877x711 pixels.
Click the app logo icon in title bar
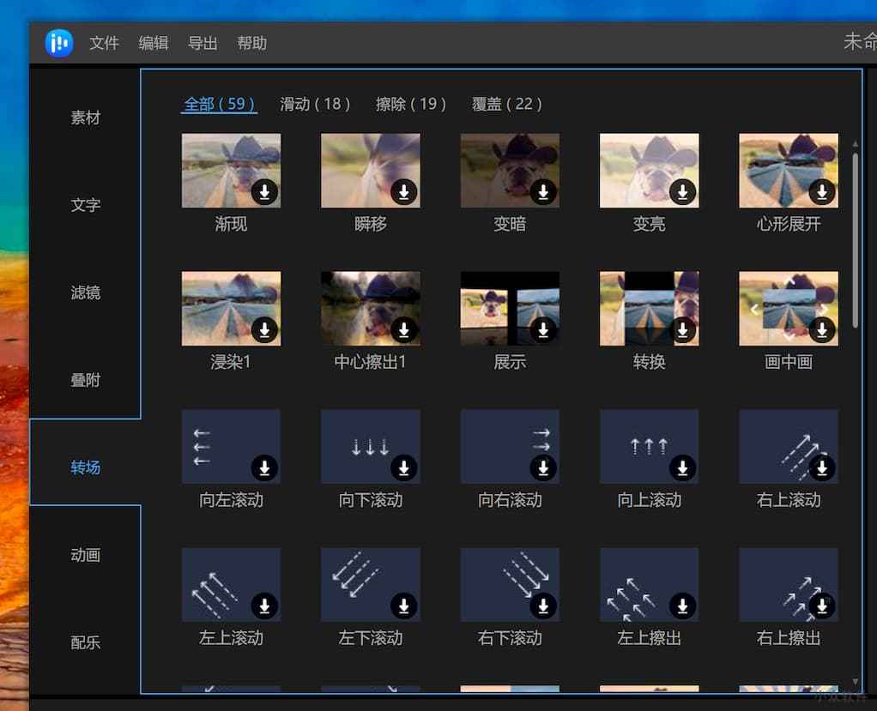[59, 43]
